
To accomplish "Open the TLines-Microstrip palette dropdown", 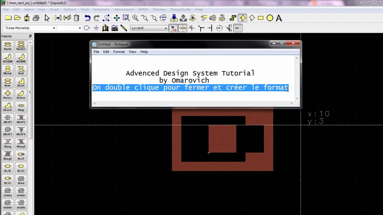I will tap(54, 28).
